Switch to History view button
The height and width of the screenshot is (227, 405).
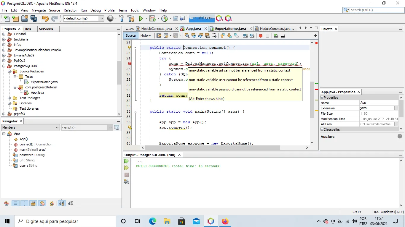(x=145, y=35)
